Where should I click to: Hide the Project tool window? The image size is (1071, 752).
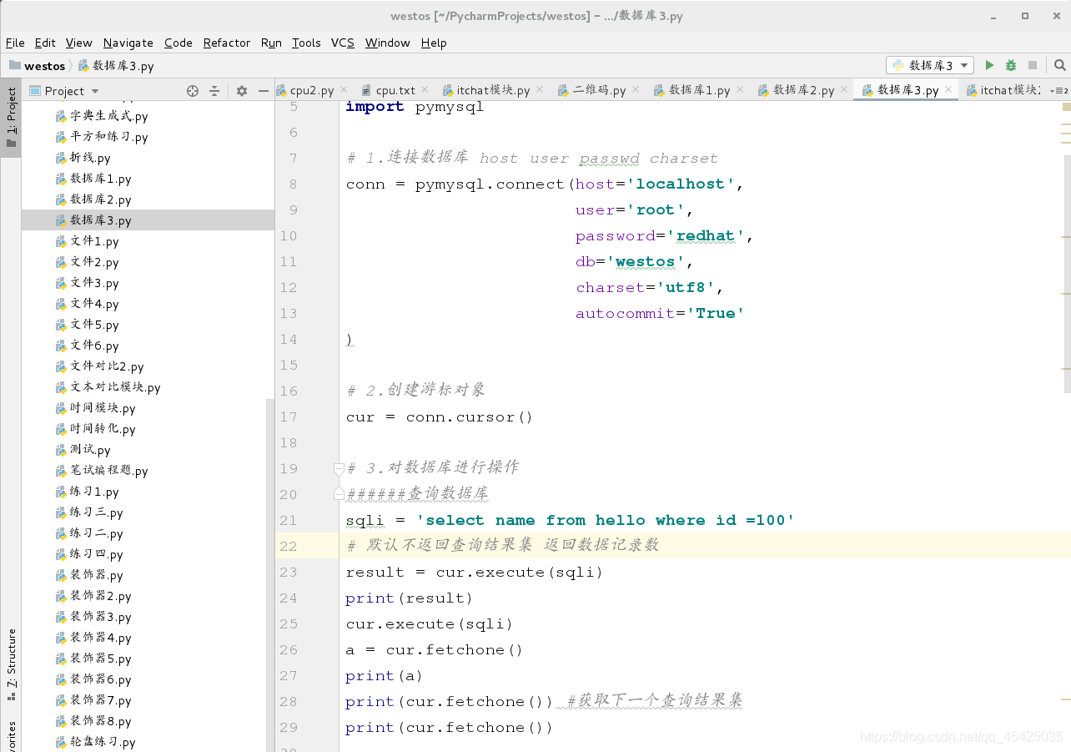[x=264, y=91]
